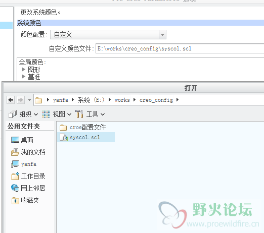Expand the arrow after yanfa in the path
The image size is (264, 233).
tap(73, 100)
